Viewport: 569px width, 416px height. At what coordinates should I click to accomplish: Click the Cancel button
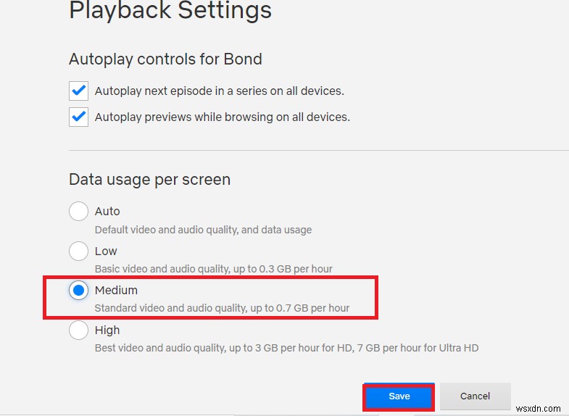tap(475, 396)
